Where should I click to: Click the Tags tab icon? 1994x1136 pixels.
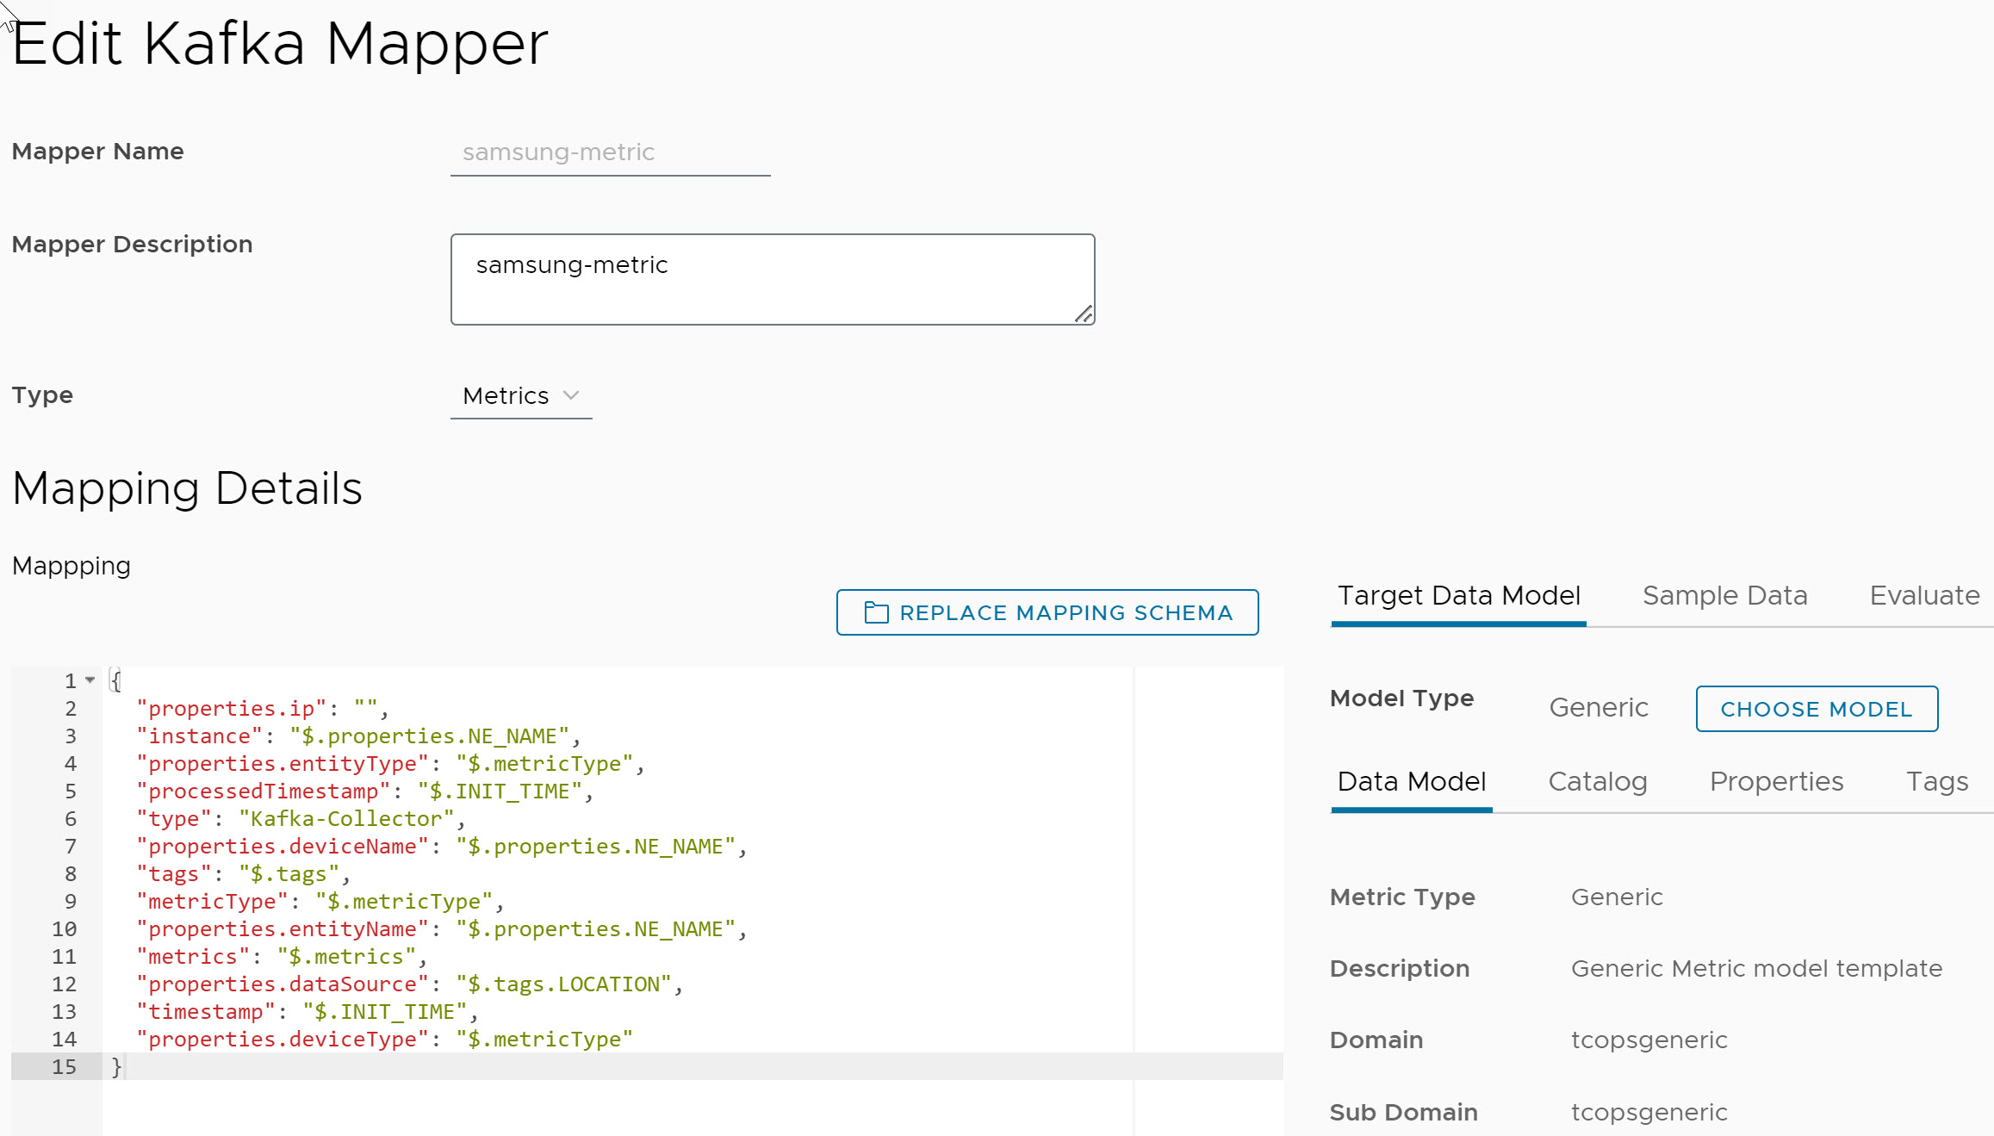[1938, 781]
